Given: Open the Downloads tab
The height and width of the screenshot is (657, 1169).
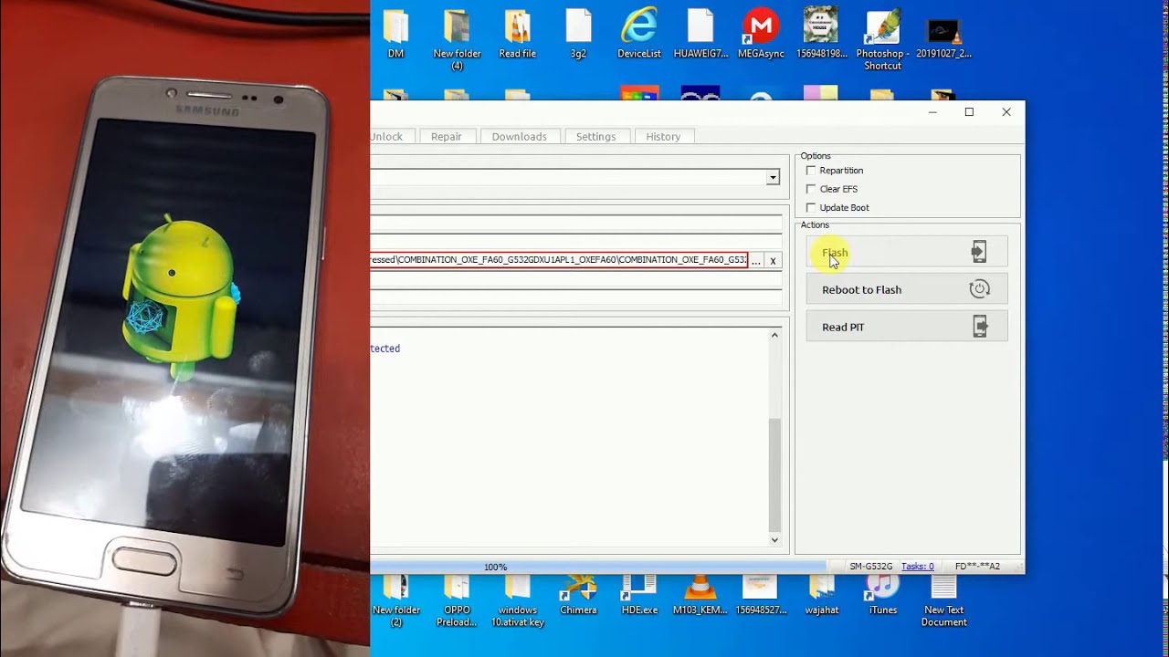Looking at the screenshot, I should pos(519,136).
